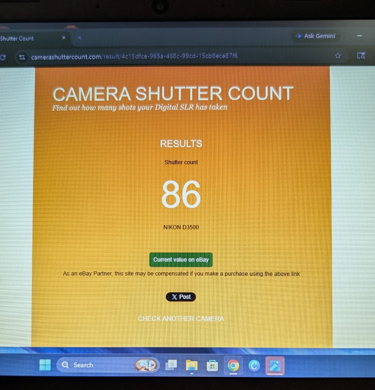Open a new tab with the plus button
Screen dimensions: 375x390
(79, 38)
